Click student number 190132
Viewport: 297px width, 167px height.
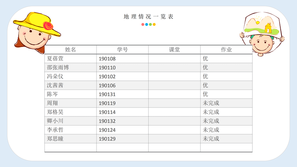pos(107,121)
